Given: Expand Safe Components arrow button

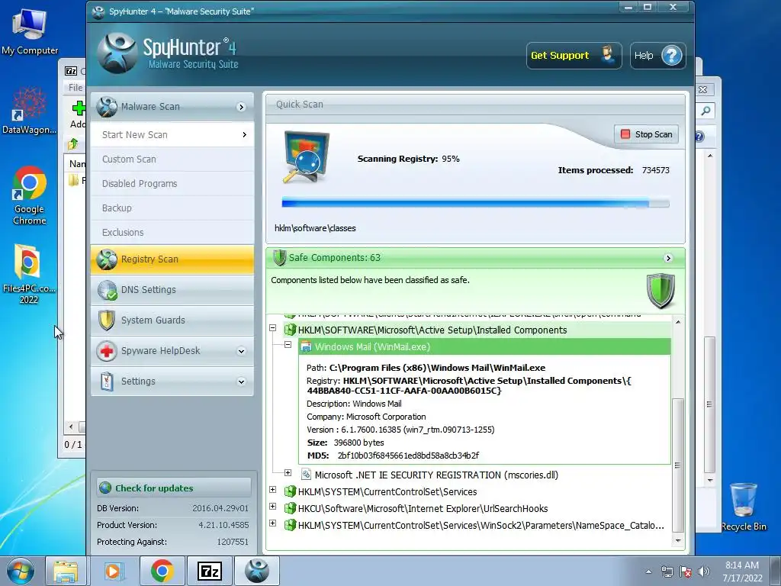Looking at the screenshot, I should 668,258.
